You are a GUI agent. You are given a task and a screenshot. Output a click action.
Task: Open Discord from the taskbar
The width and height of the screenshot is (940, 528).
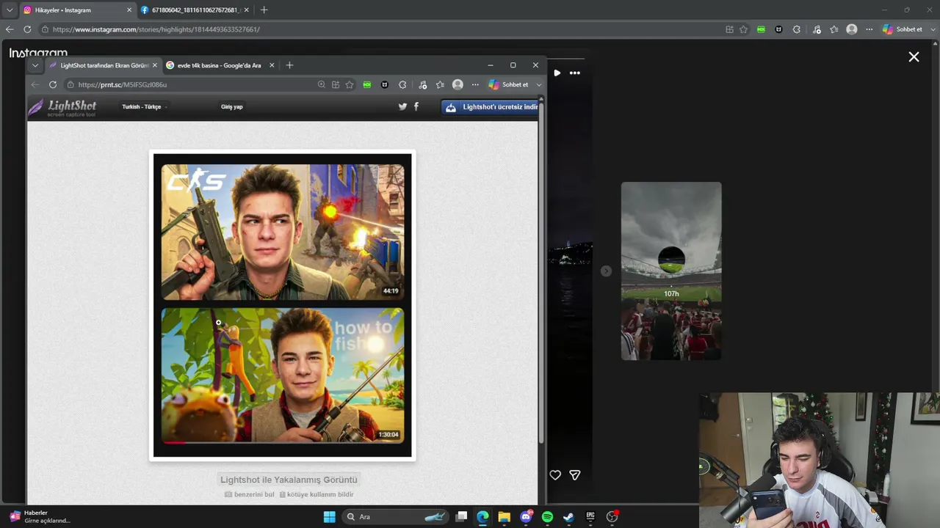[x=526, y=517]
